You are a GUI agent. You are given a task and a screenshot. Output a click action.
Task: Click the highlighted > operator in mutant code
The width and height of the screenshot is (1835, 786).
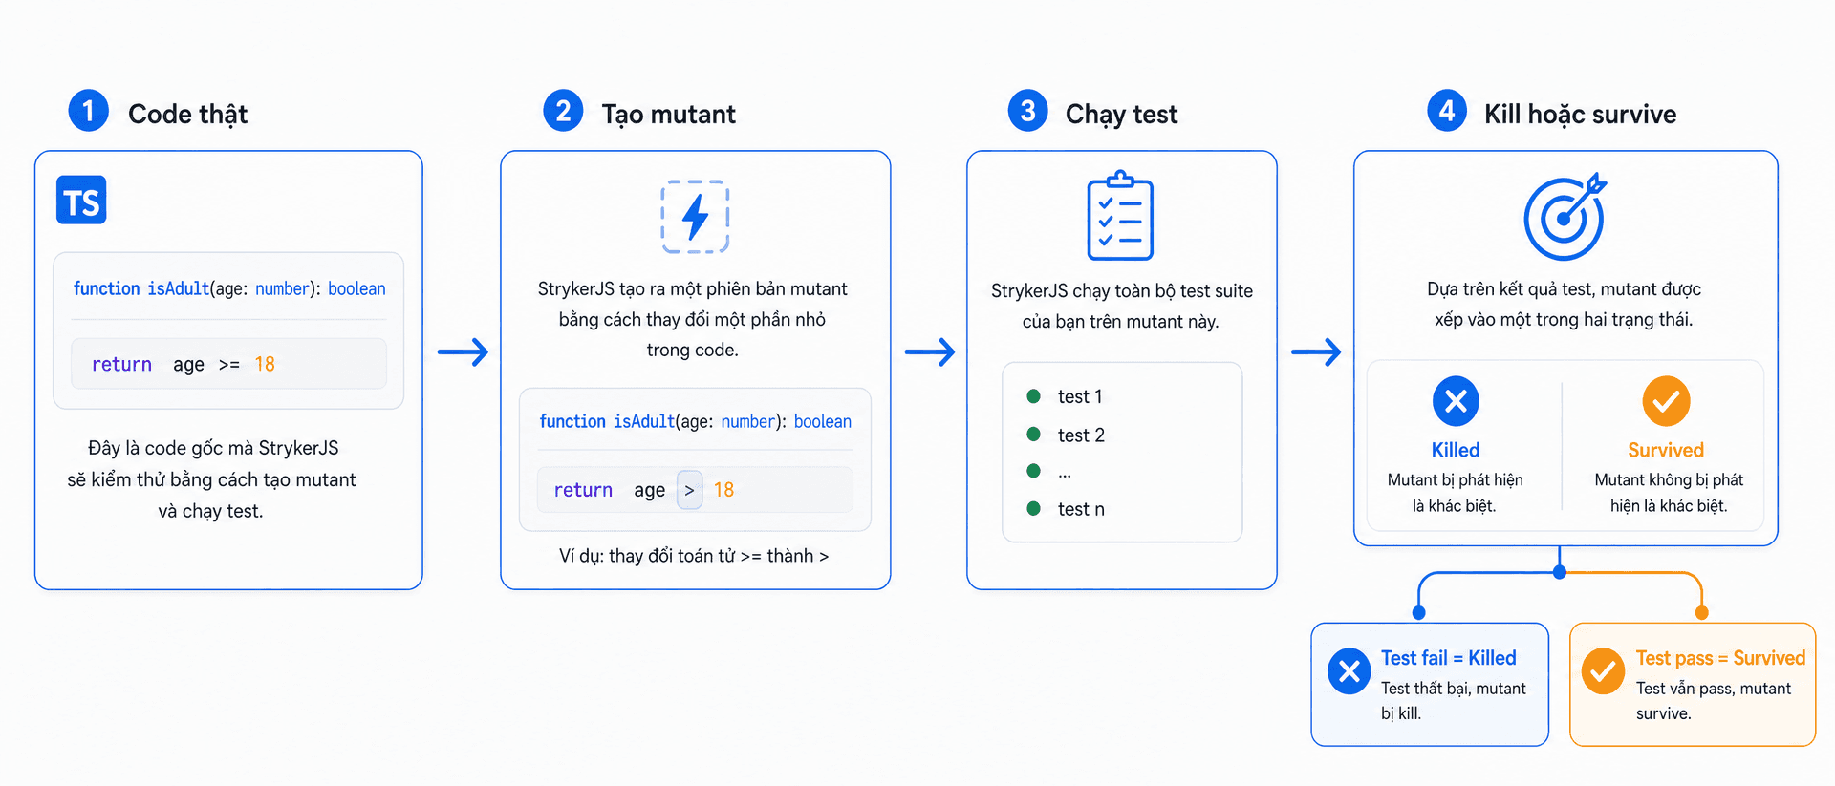pos(689,490)
